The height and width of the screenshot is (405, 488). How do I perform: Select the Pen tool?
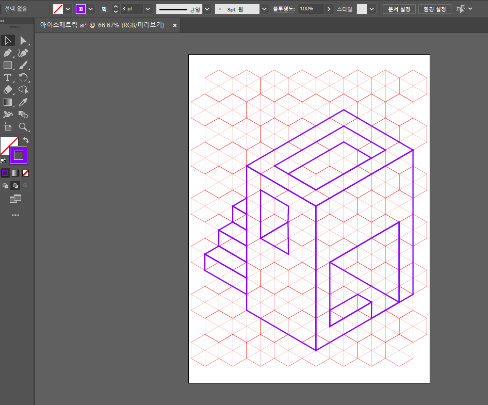8,53
